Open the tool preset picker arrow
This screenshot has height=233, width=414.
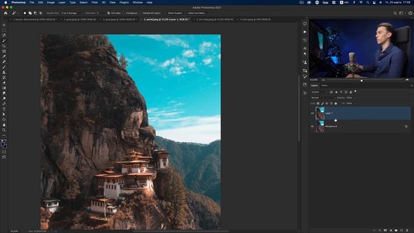(18, 13)
